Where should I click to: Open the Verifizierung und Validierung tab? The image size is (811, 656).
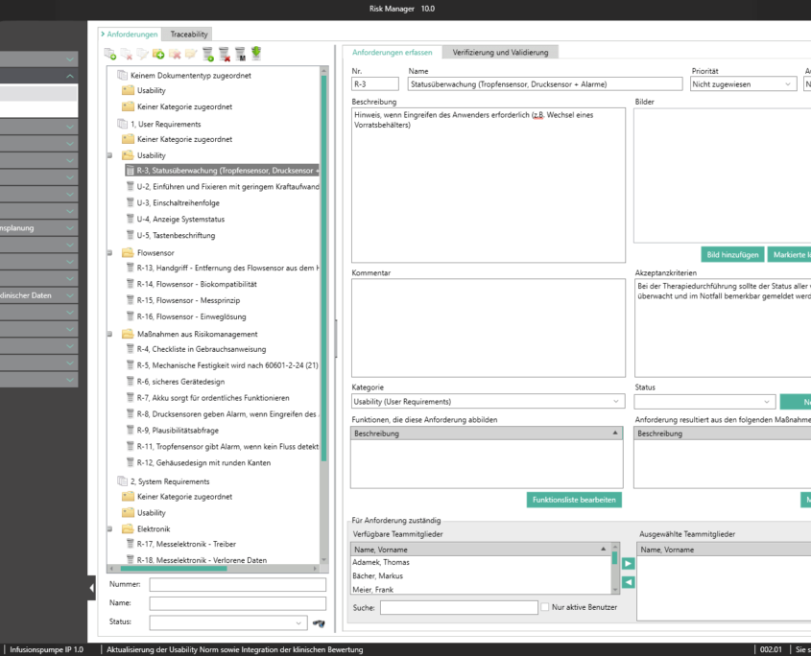500,52
